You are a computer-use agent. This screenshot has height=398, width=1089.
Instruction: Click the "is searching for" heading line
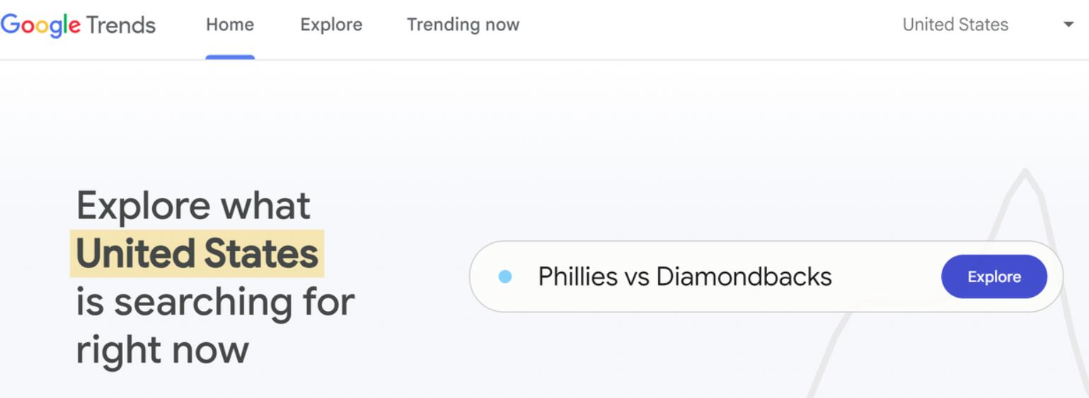click(215, 302)
